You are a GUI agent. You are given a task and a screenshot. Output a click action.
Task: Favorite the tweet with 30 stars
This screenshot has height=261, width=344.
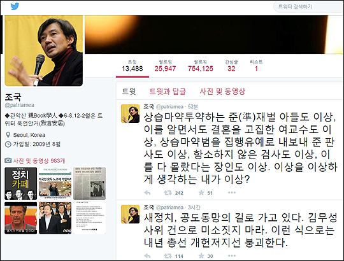201,256
